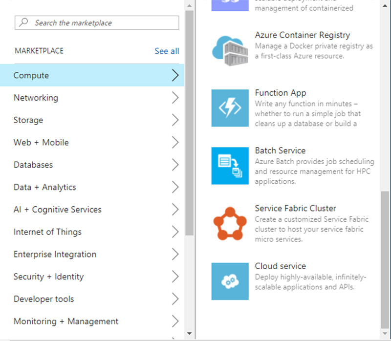Expand the Compute category chevron
391x341 pixels.
[x=175, y=75]
